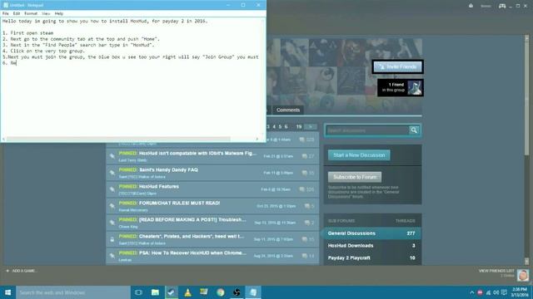This screenshot has width=533, height=299.
Task: Click Start a New Discussion
Action: click(x=359, y=155)
